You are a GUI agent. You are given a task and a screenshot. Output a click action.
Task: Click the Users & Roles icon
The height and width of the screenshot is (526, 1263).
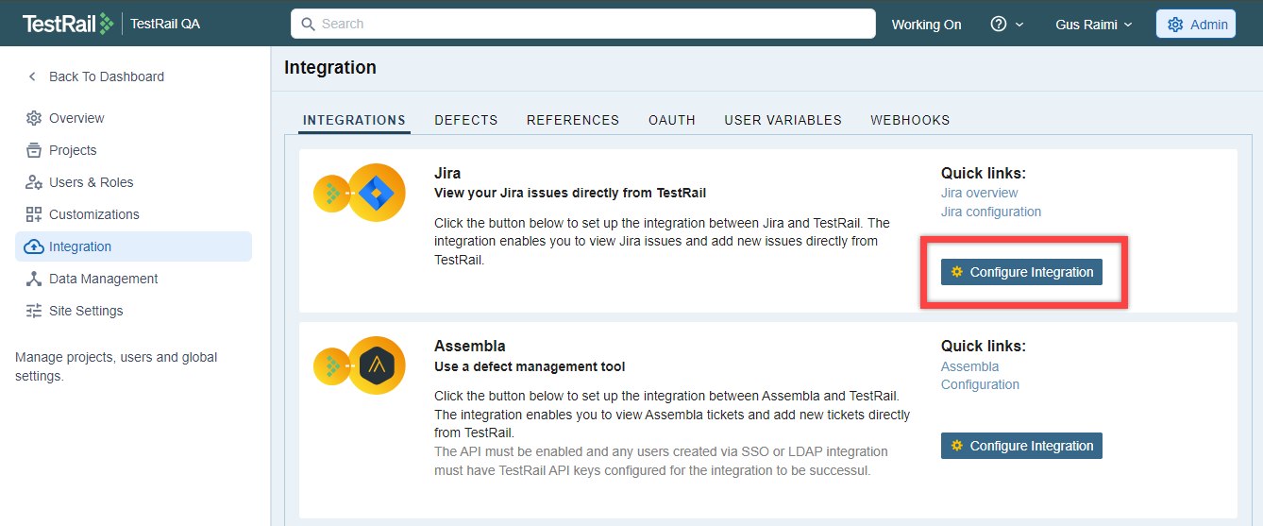(34, 182)
